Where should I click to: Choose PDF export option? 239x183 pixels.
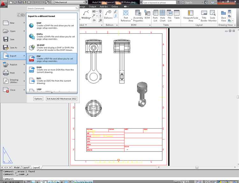[x=52, y=59]
